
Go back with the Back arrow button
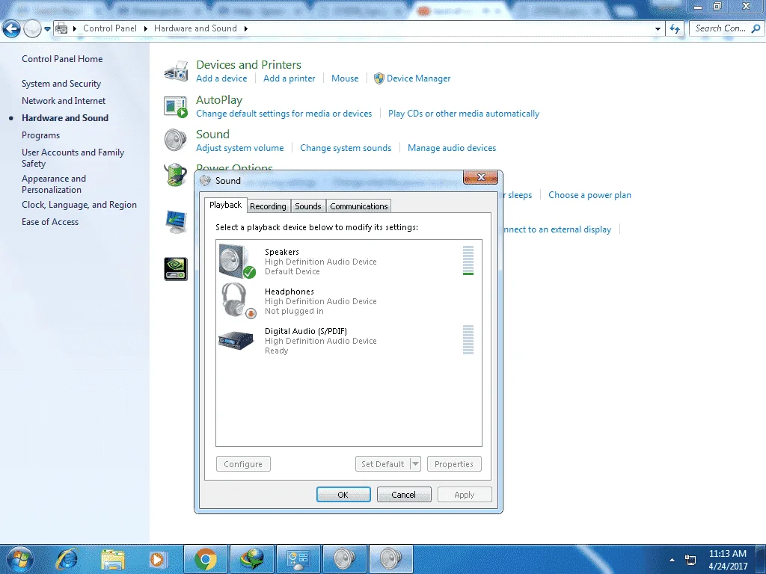(x=12, y=29)
